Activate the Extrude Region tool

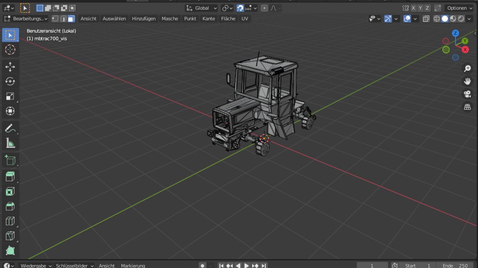10,177
